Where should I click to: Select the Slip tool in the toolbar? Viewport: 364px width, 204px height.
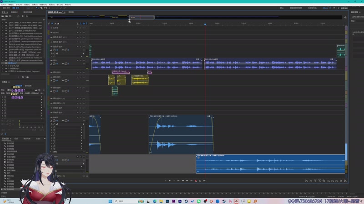pyautogui.click(x=45, y=8)
